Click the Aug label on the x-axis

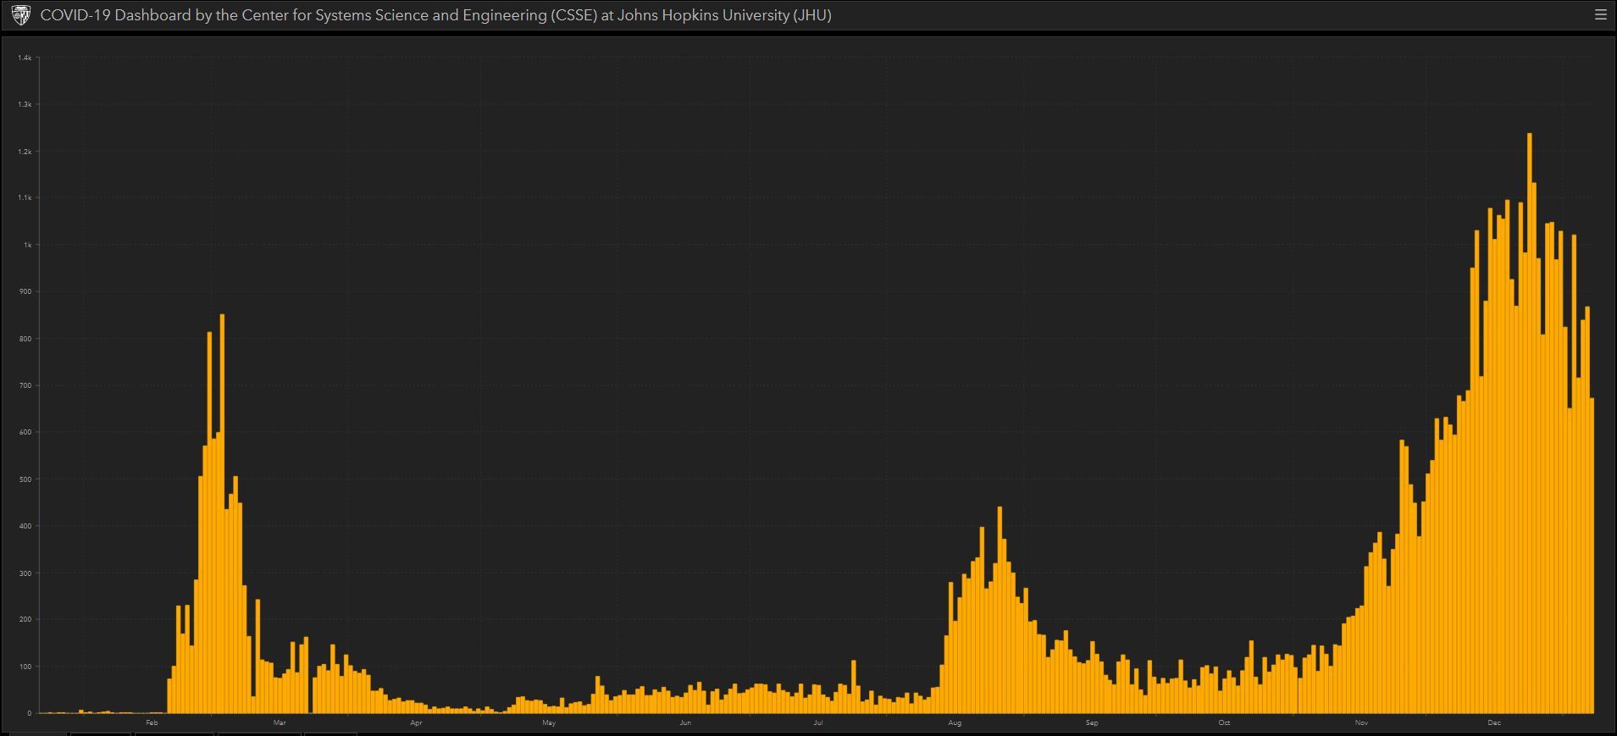point(955,722)
